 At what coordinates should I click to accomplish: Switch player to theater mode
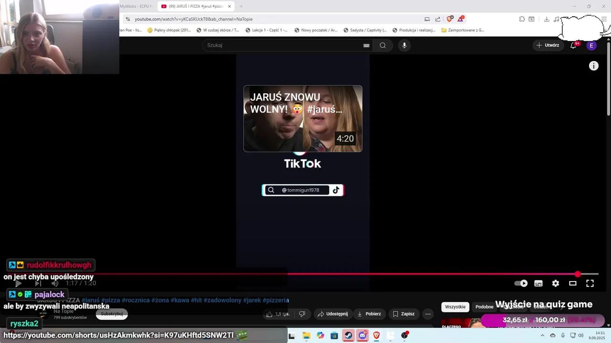pos(573,283)
